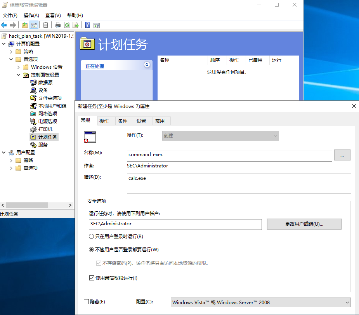Click the browse '...' button beside name field
The width and height of the screenshot is (359, 315).
click(342, 155)
